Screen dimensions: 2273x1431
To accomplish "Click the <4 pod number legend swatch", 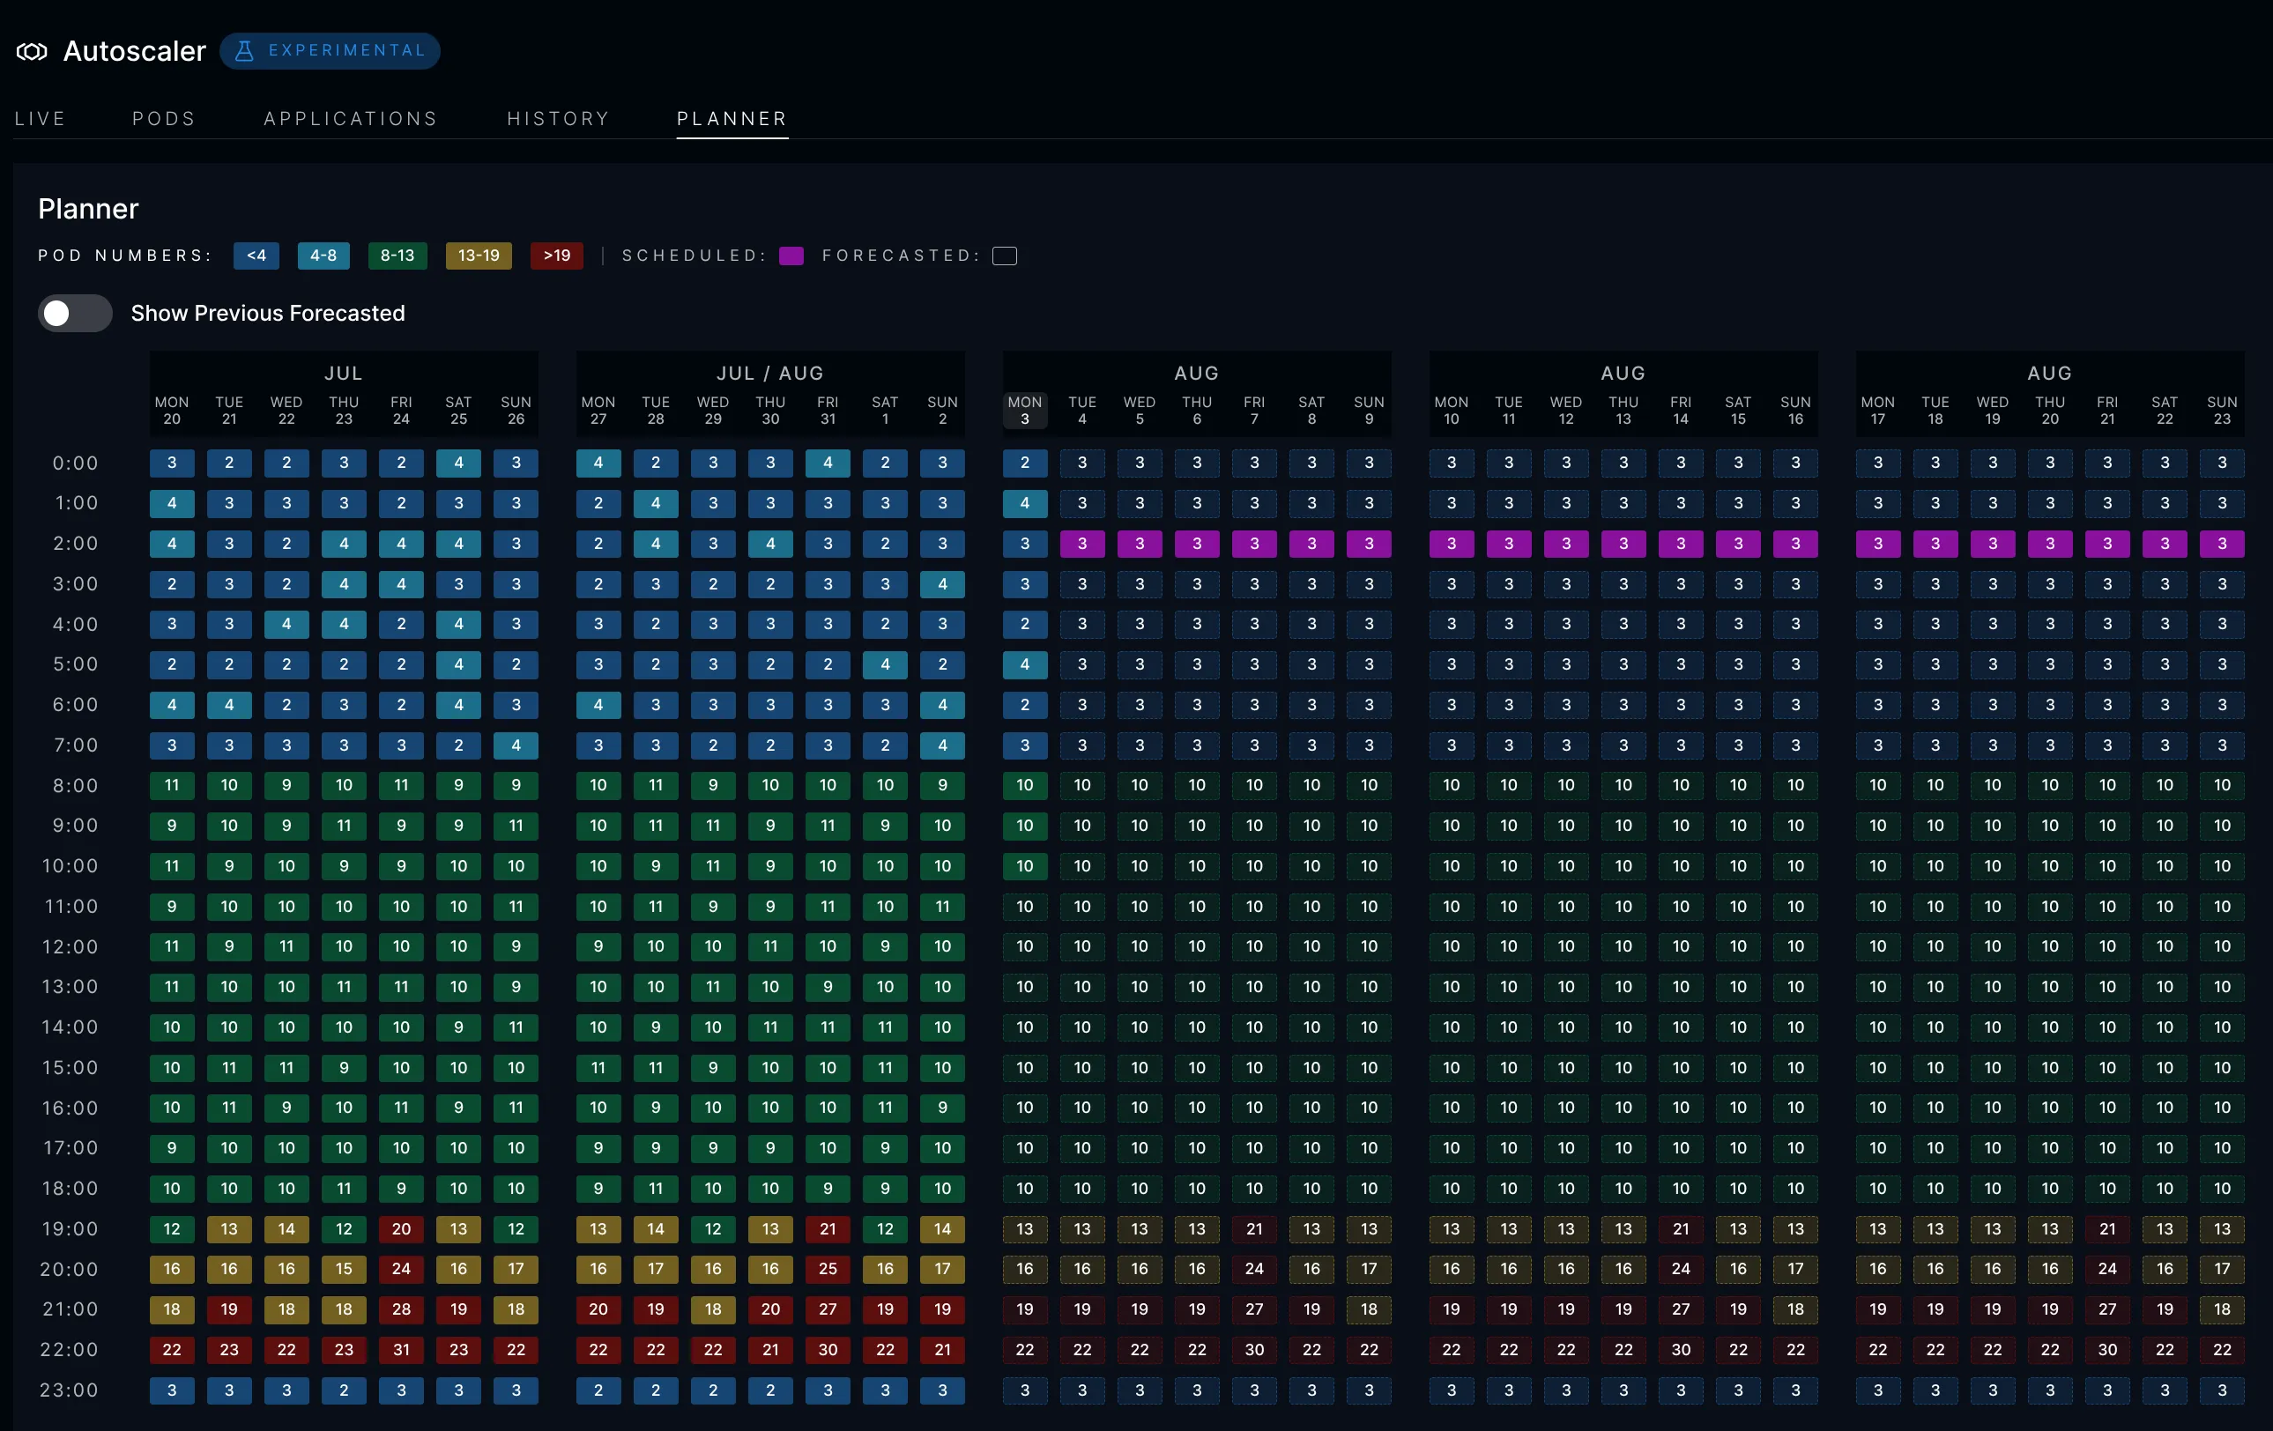I will point(256,256).
